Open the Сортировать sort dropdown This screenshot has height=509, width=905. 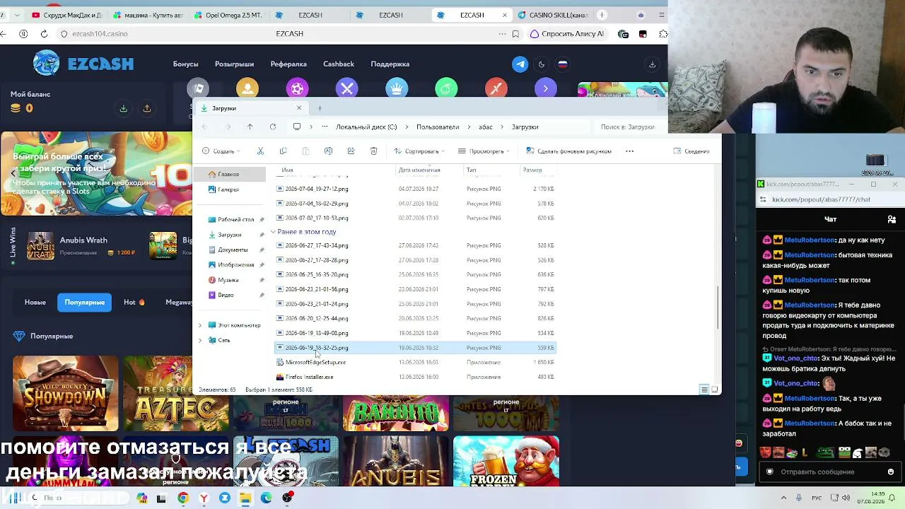coord(419,151)
